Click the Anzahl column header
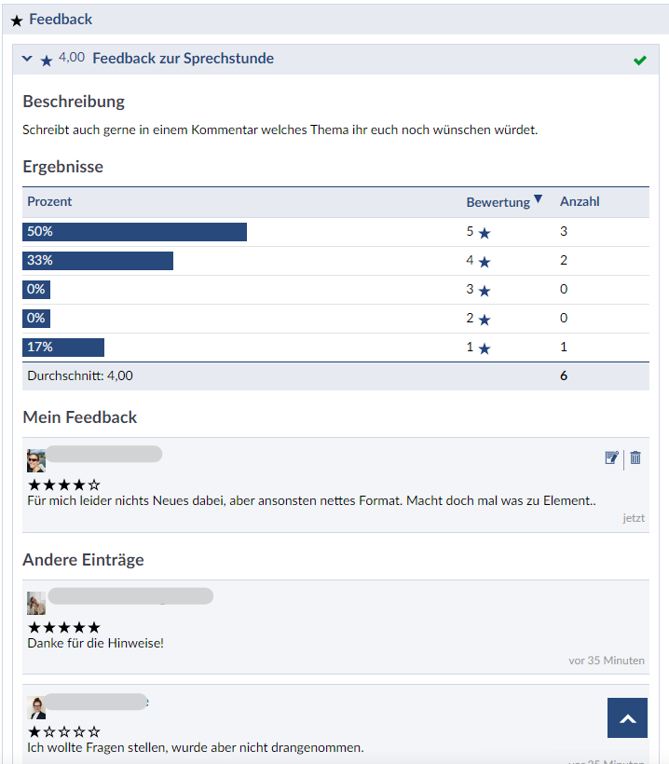This screenshot has width=669, height=764. tap(580, 202)
